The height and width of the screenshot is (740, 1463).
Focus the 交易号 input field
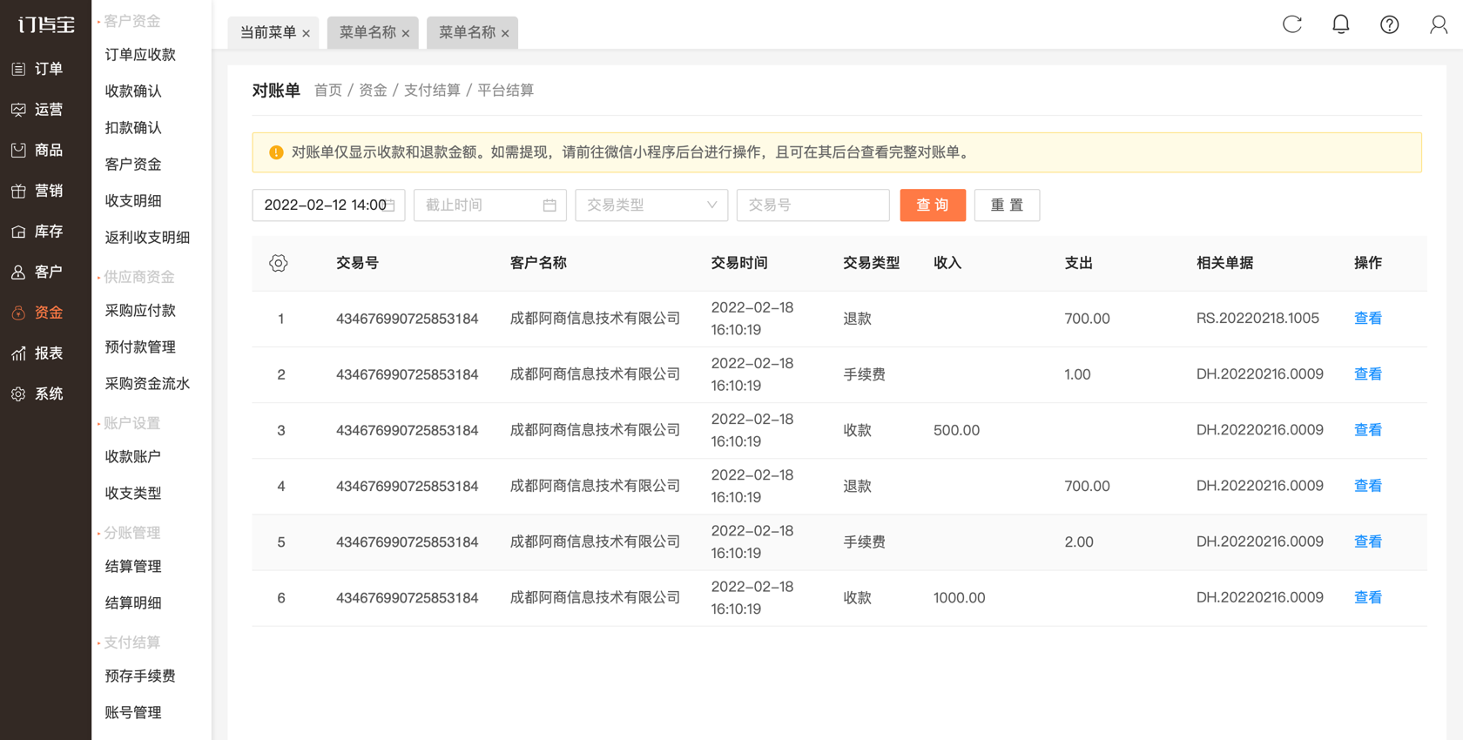[x=812, y=205]
